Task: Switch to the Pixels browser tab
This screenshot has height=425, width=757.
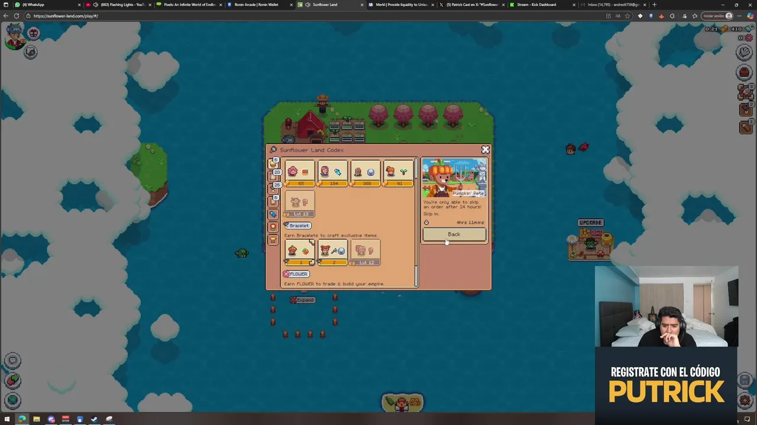Action: [x=189, y=5]
